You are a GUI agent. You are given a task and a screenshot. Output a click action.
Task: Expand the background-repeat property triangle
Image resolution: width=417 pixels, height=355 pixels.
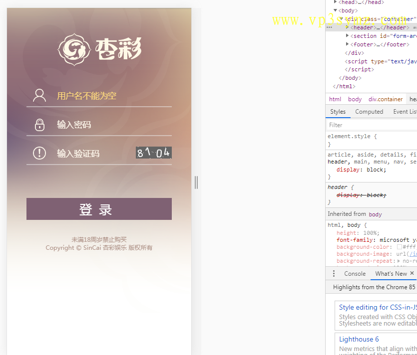(399, 261)
